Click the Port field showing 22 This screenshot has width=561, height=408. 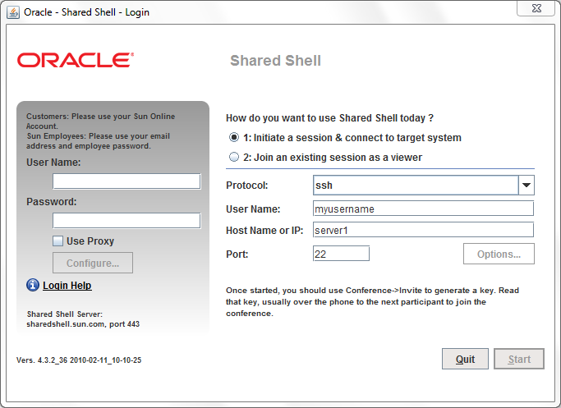[341, 254]
